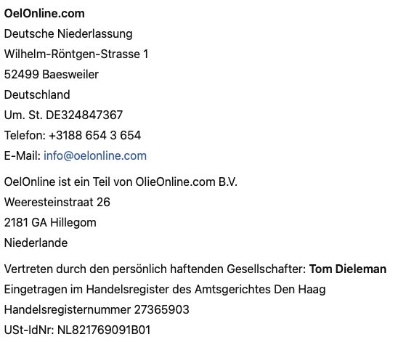Image resolution: width=406 pixels, height=342 pixels.
Task: Click the Wilhelm-Röntgen-Strasse 1 address line
Action: (x=76, y=54)
